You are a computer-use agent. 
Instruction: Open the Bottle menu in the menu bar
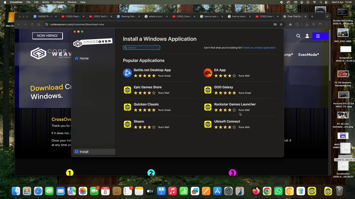45,2
